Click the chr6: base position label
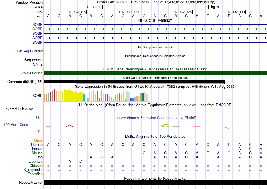 pyautogui.click(x=39, y=12)
